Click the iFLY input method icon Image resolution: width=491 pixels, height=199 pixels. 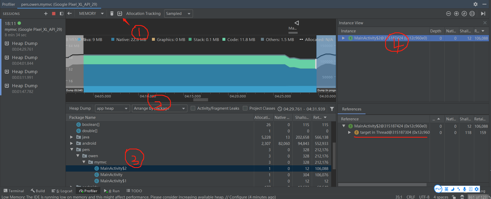pos(438,189)
